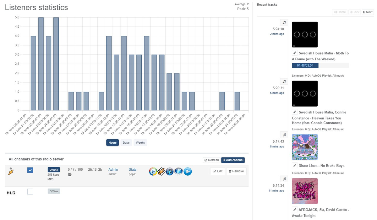Viewport: 377px width, 220px height.
Task: Click the SHOUTcast lightning channel icon
Action: click(x=11, y=171)
